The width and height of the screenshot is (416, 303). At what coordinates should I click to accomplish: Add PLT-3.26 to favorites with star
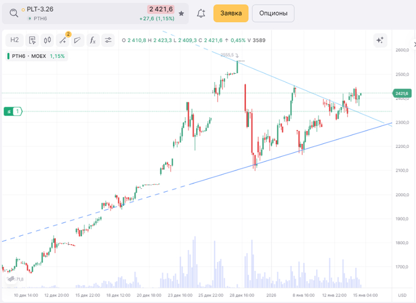(181, 13)
